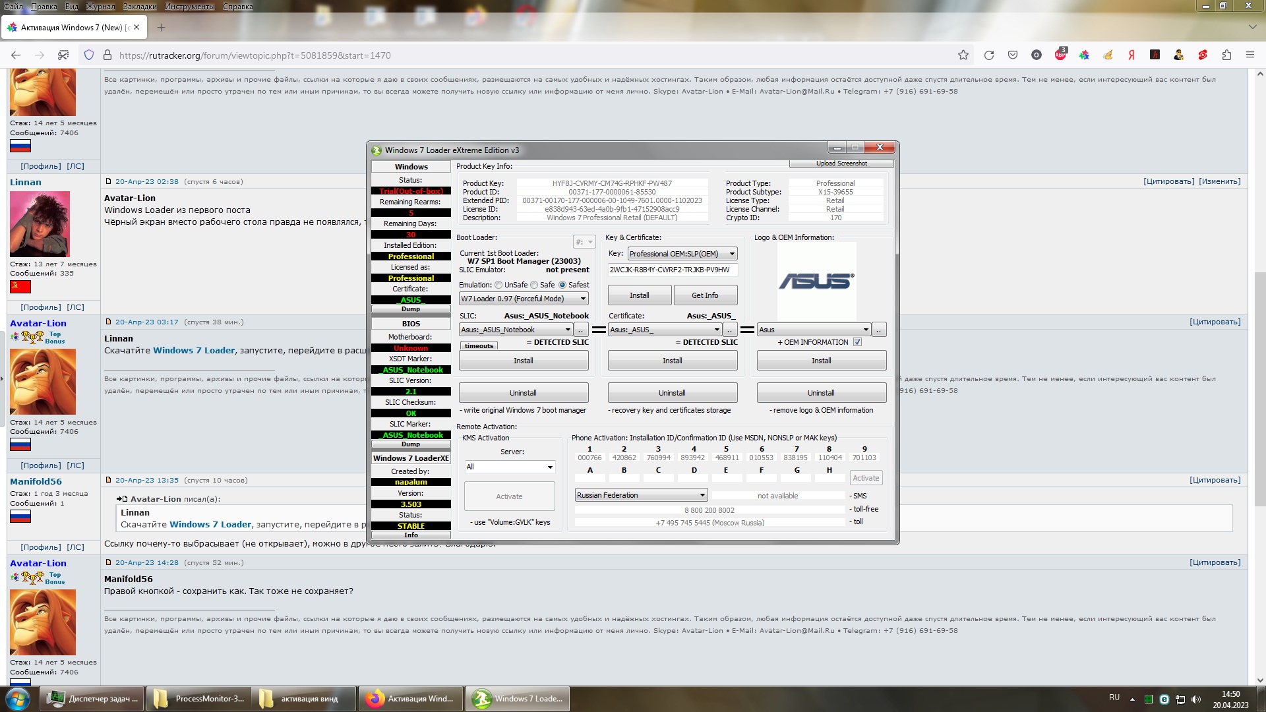
Task: Click the Yandex extension icon
Action: pyautogui.click(x=1131, y=55)
